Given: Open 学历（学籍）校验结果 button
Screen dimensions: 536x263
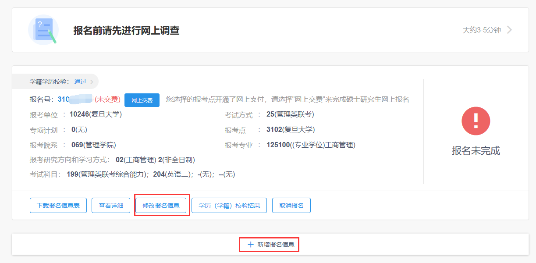Looking at the screenshot, I should (229, 206).
